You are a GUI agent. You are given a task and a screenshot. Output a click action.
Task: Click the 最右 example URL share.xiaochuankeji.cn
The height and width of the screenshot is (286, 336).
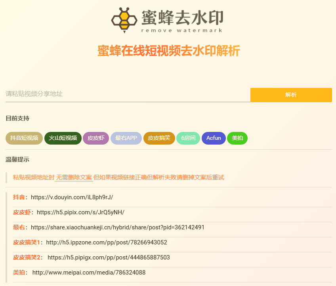pyautogui.click(x=118, y=227)
